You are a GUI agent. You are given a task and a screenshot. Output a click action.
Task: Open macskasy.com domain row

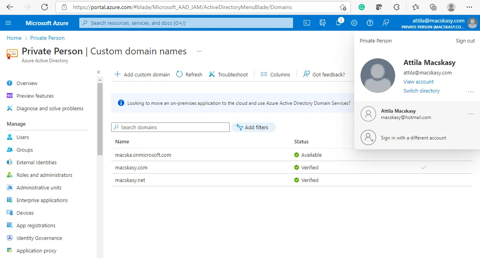coord(292,167)
